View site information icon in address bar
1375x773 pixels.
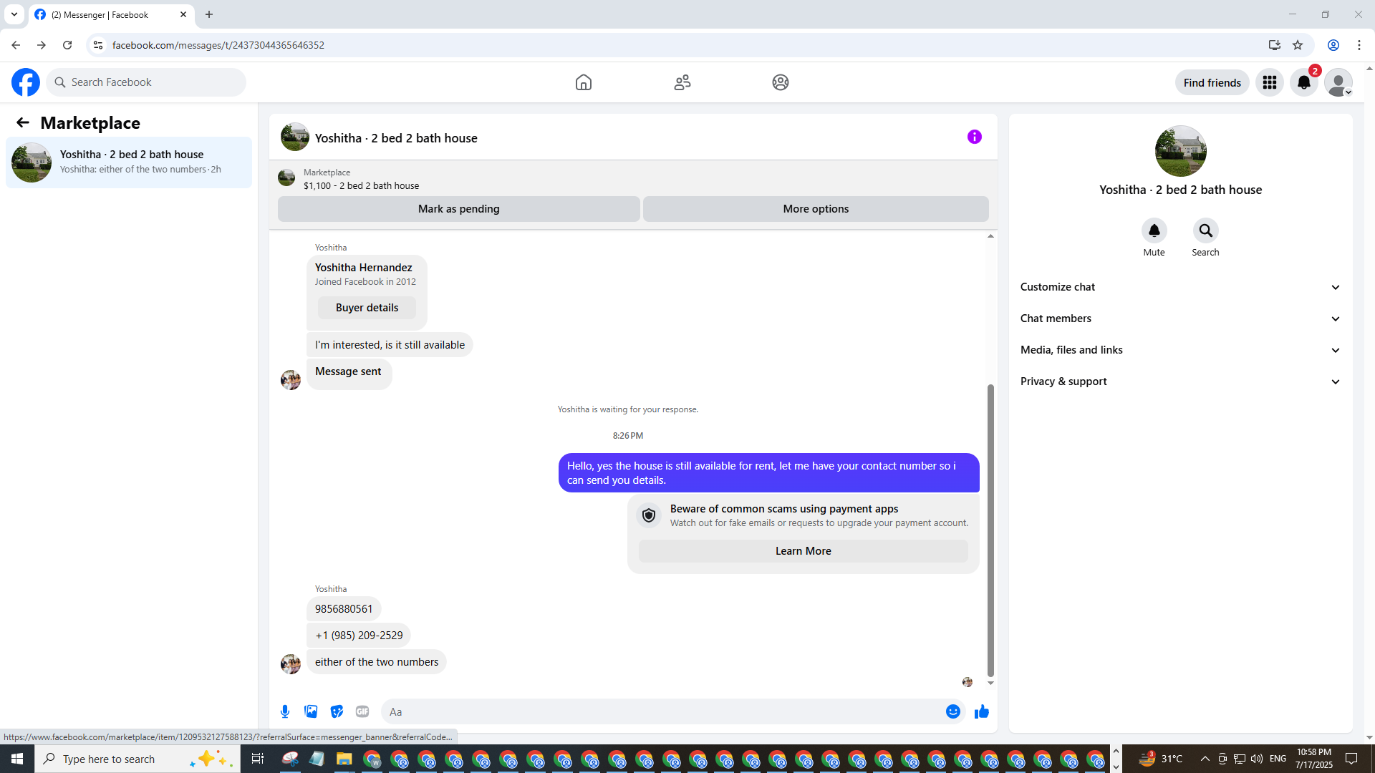pyautogui.click(x=98, y=45)
